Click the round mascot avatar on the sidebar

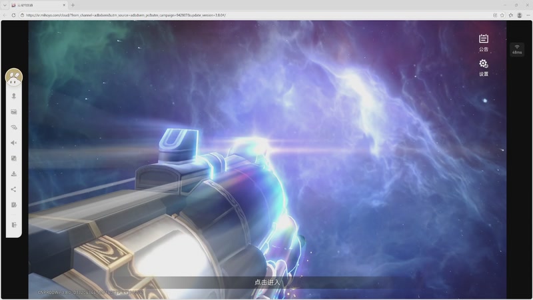14,77
